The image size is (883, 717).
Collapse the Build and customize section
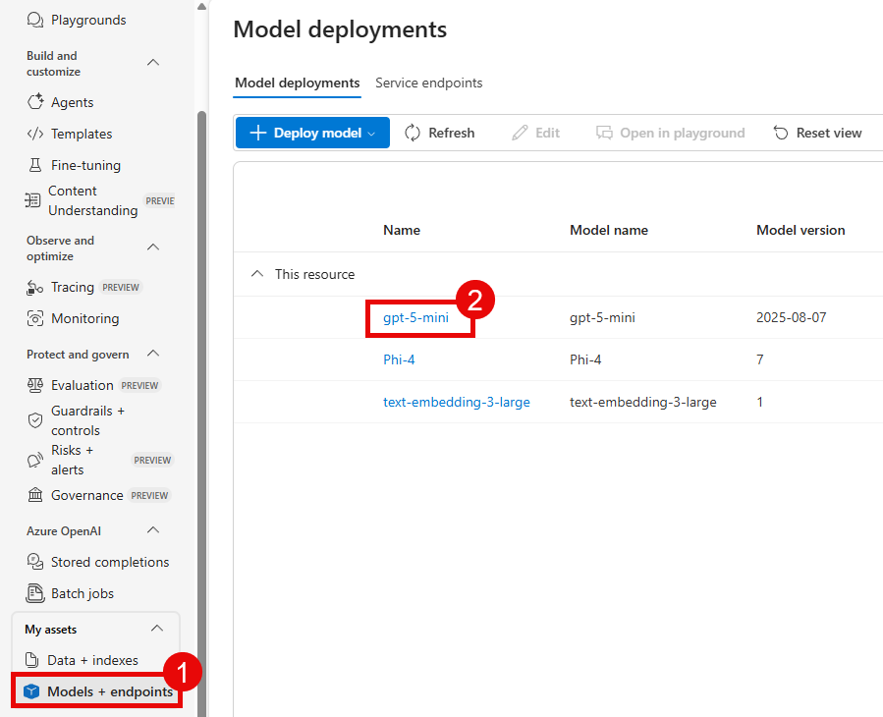pos(153,61)
